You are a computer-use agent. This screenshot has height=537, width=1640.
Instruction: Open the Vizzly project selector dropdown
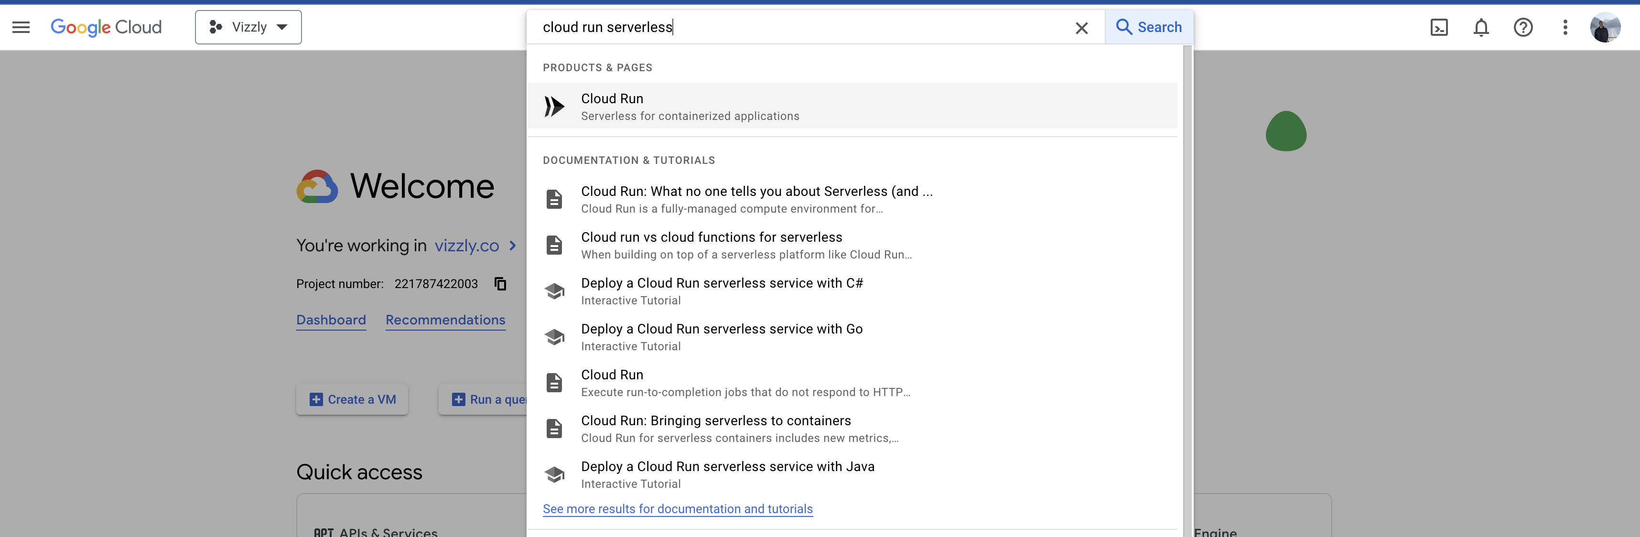[x=248, y=27]
